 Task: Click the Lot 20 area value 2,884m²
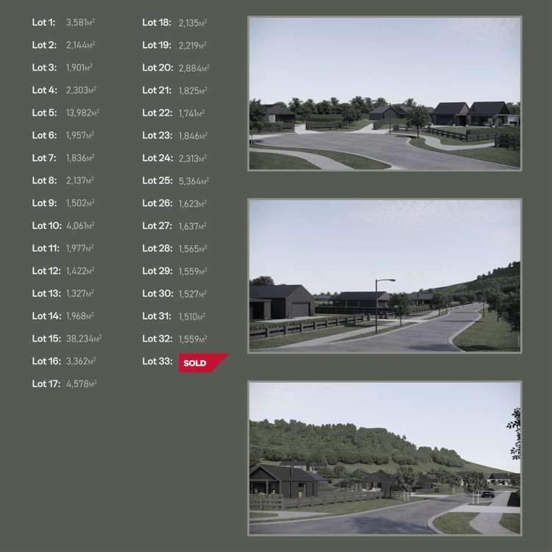194,68
